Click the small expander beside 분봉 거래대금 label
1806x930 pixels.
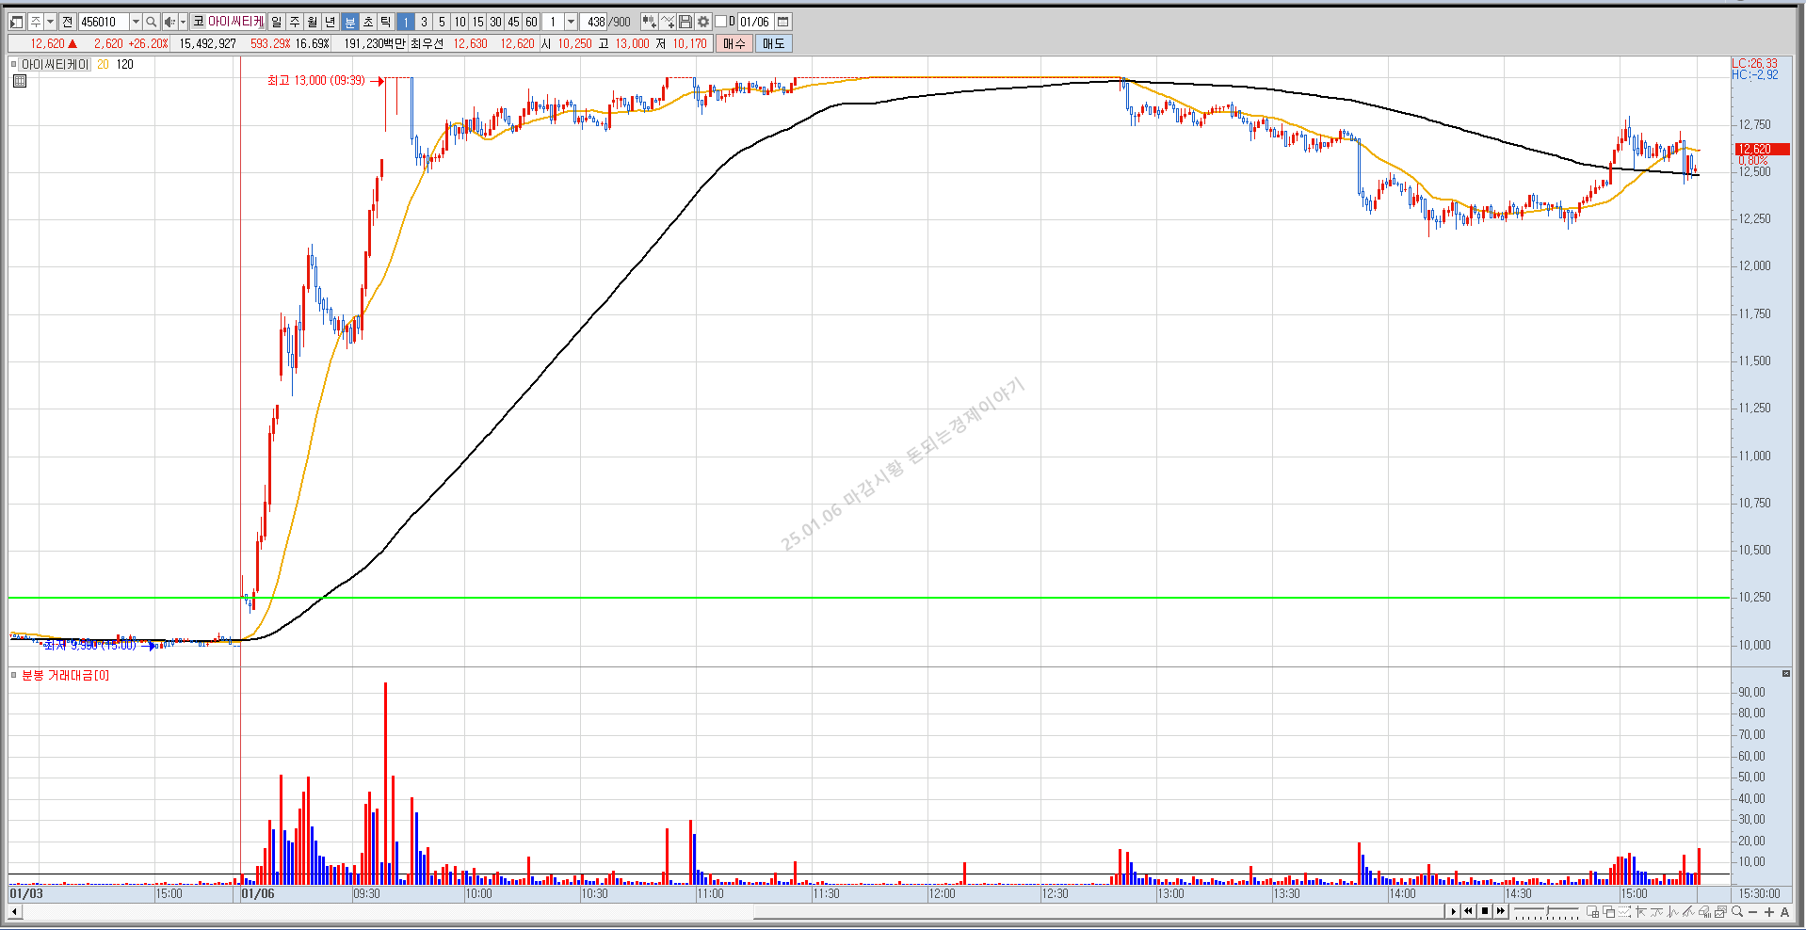coord(13,675)
